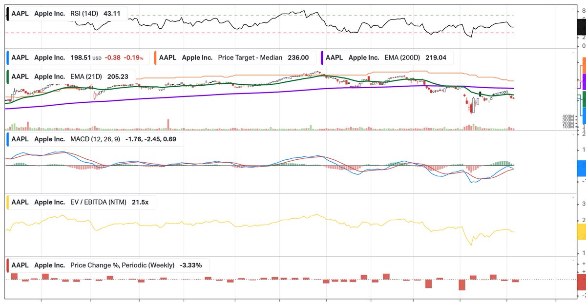The width and height of the screenshot is (586, 302).
Task: Click the blue AAPL price legend swatch
Action: [x=8, y=57]
